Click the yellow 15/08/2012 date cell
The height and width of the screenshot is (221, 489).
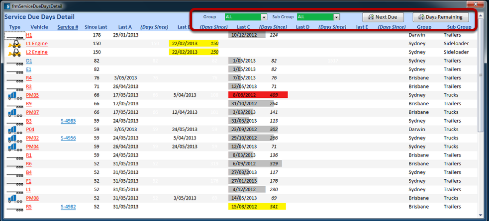pos(245,207)
